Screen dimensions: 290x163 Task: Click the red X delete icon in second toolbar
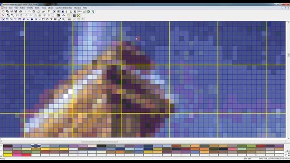click(x=3, y=15)
